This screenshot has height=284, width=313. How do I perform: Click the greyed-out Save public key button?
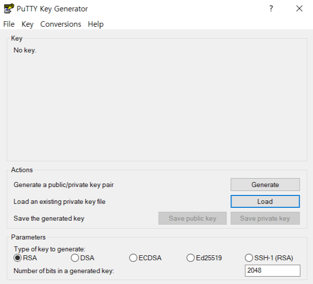pyautogui.click(x=192, y=218)
